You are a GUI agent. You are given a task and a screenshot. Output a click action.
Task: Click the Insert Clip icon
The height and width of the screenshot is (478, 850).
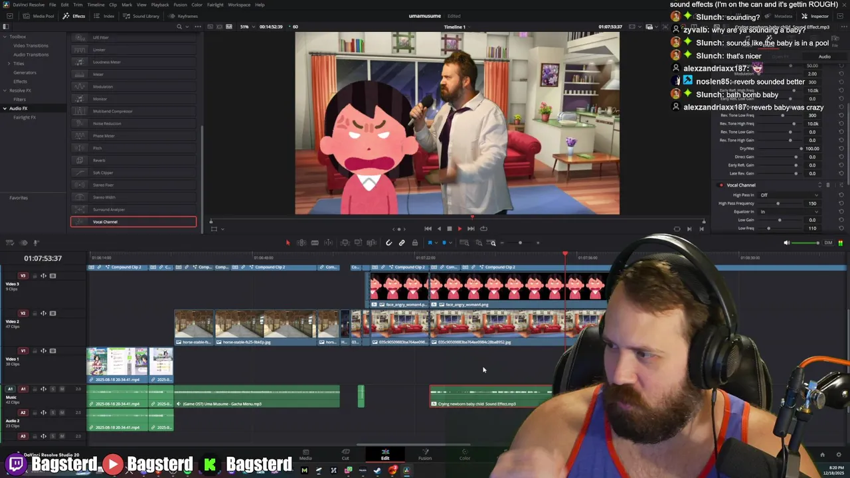point(344,243)
